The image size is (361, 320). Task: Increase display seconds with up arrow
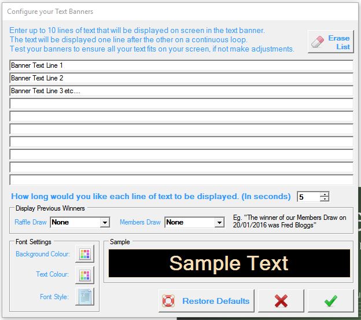(325, 194)
